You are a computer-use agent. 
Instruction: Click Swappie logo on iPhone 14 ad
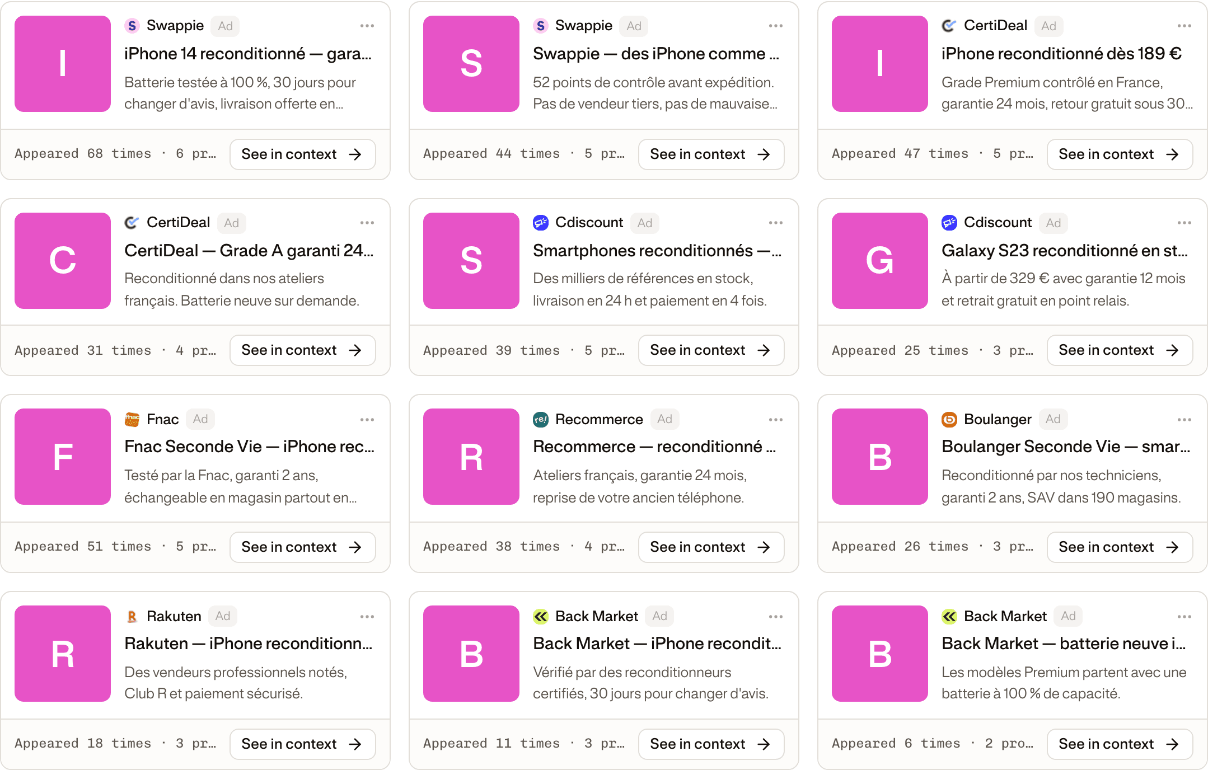[132, 26]
